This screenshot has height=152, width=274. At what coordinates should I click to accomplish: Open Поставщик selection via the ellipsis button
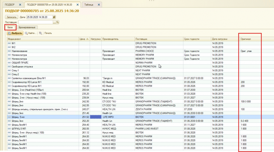54,22
